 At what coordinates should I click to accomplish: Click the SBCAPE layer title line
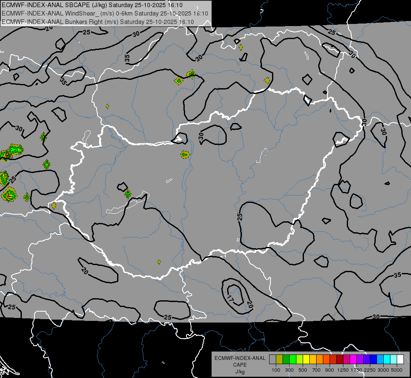click(92, 5)
